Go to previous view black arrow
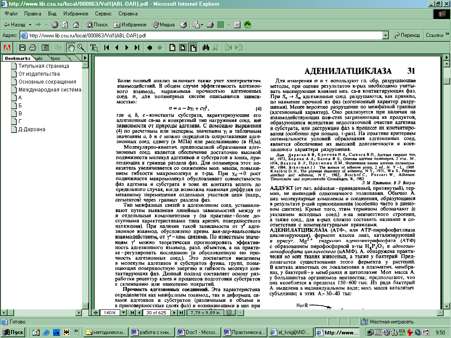This screenshot has width=451, height=338. point(150,48)
